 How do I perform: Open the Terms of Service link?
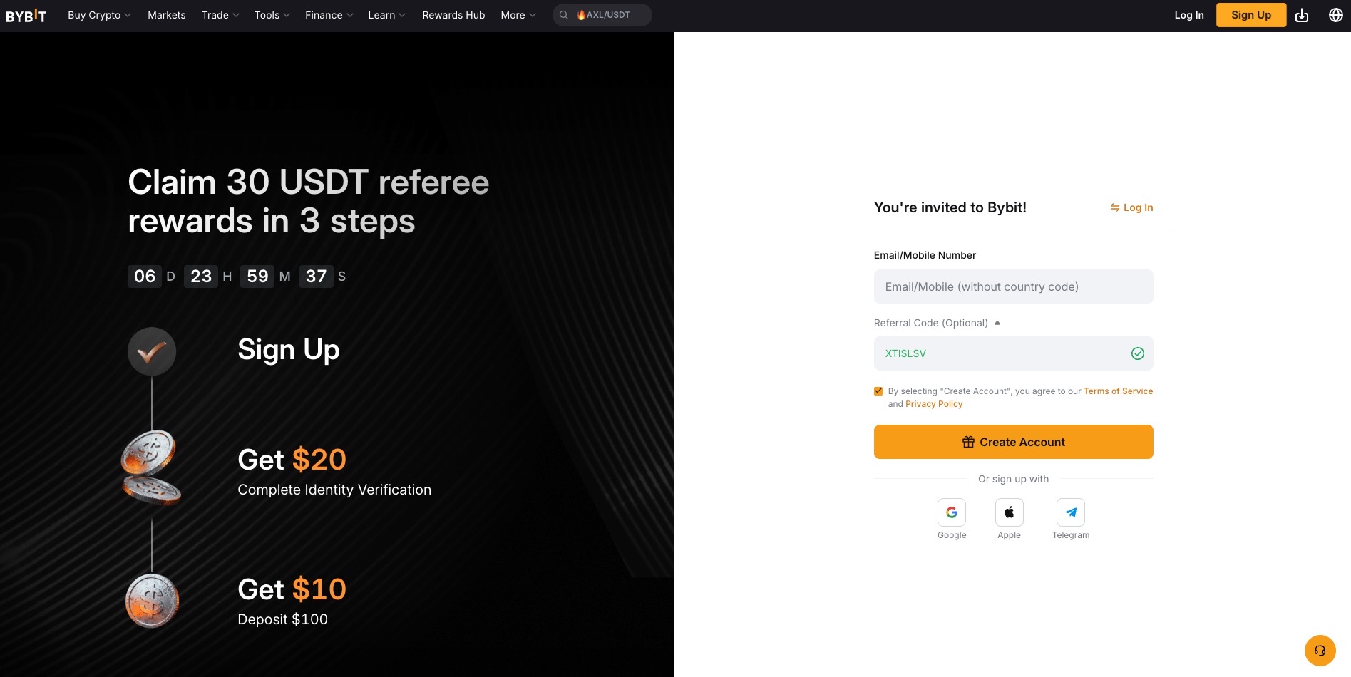[1118, 391]
